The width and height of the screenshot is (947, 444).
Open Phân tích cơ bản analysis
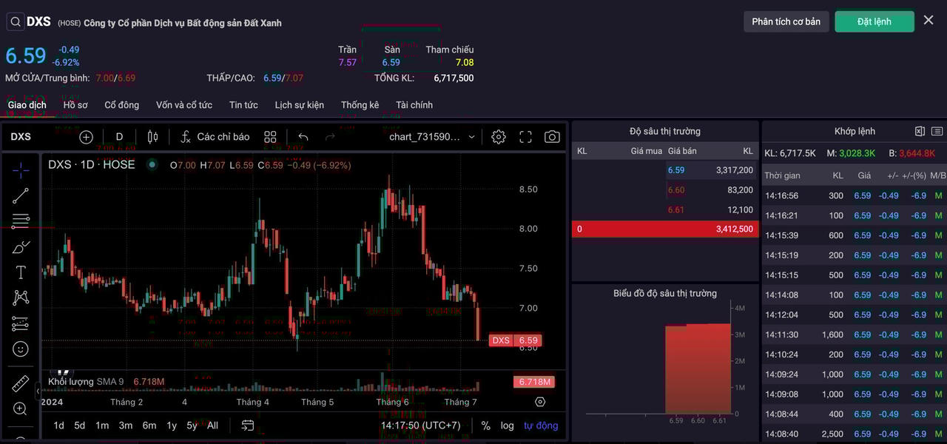[x=786, y=21]
